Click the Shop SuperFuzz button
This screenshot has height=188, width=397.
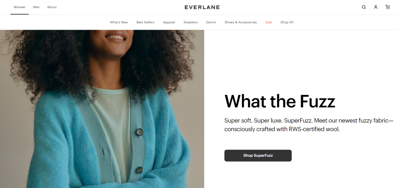tap(258, 156)
